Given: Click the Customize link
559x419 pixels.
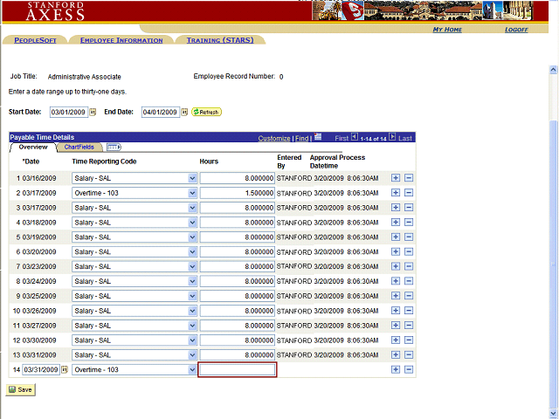Looking at the screenshot, I should [x=274, y=138].
